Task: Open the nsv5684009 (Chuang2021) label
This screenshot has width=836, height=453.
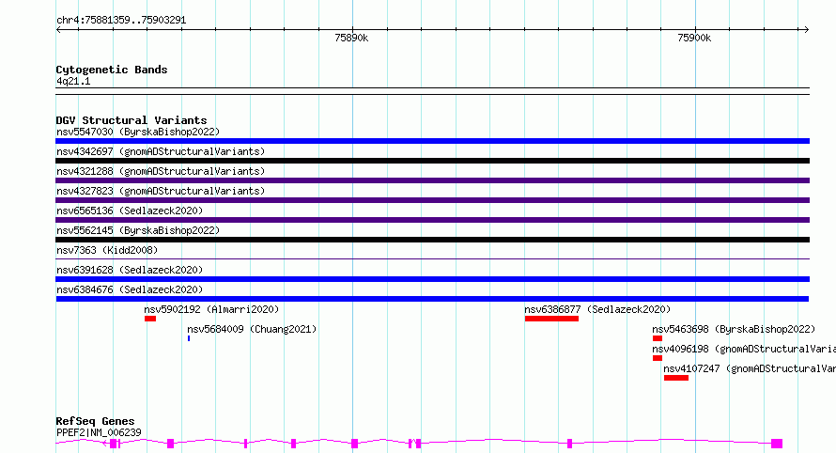Action: coord(252,329)
